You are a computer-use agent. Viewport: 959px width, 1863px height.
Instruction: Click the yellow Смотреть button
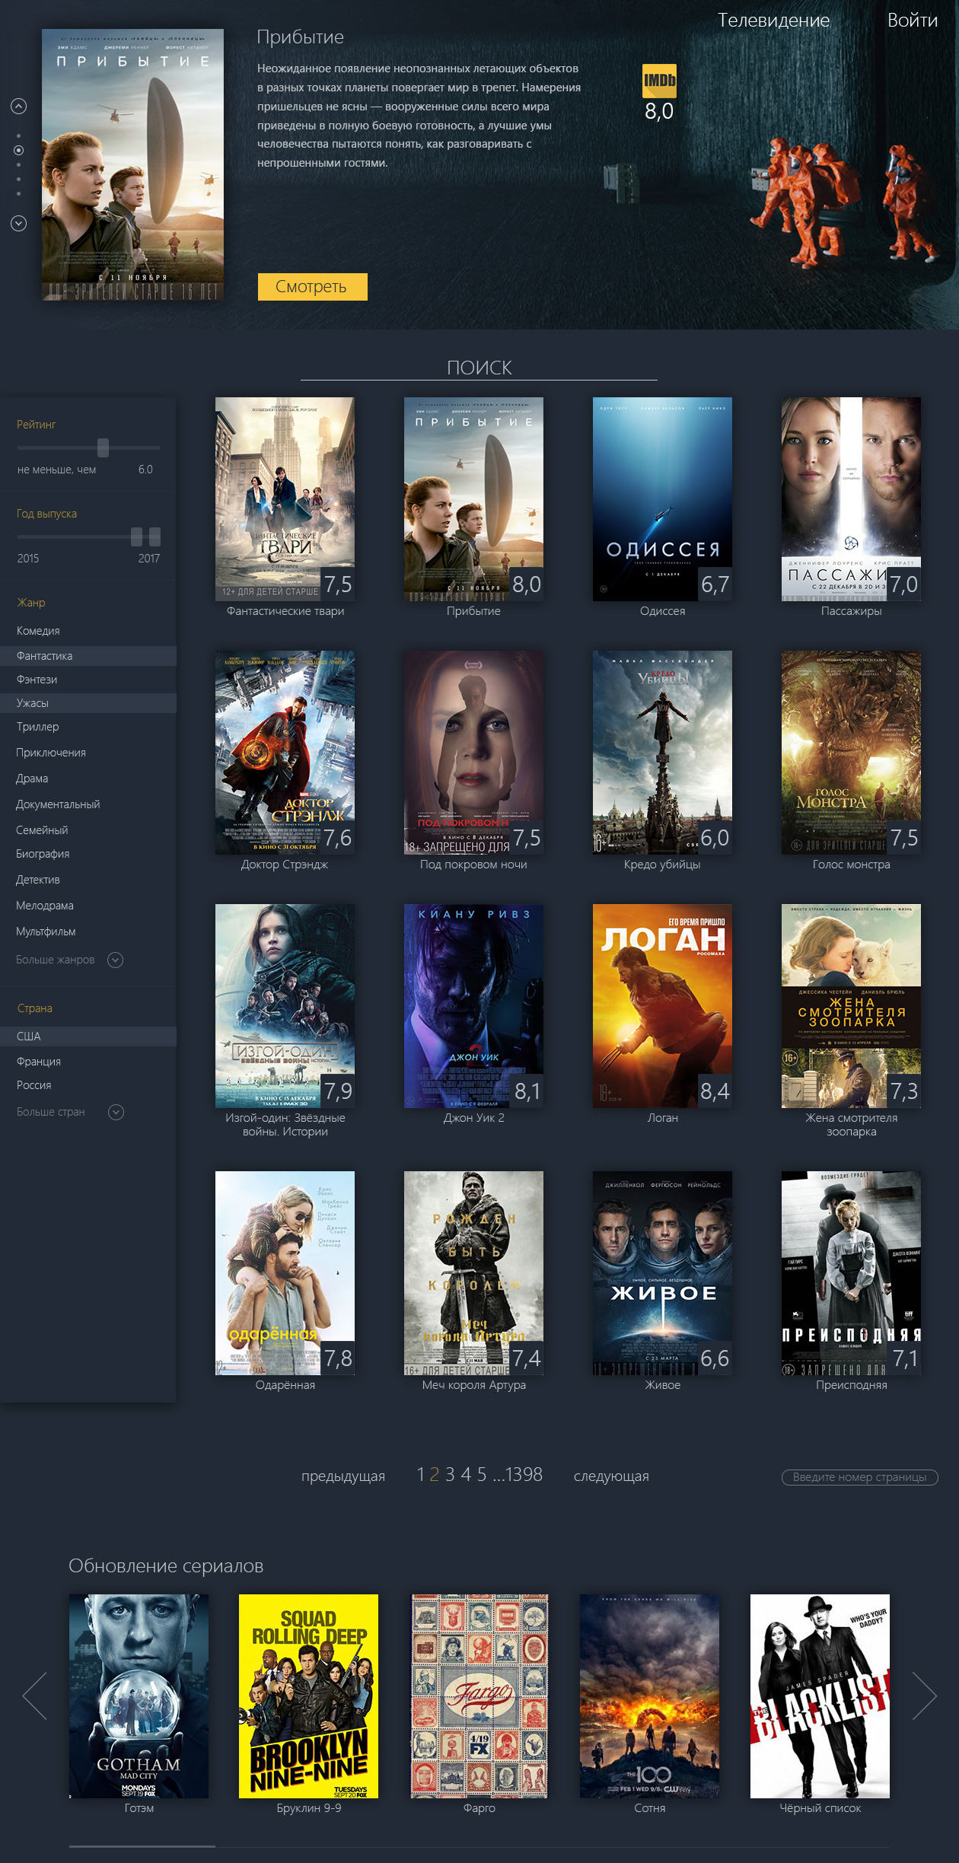(x=312, y=287)
